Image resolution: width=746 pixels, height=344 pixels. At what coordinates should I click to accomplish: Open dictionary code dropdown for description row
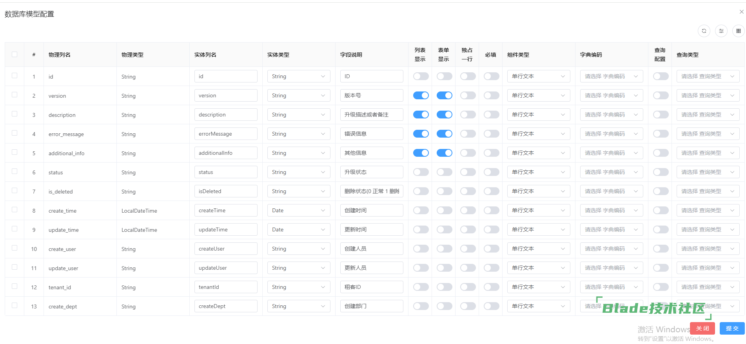tap(612, 115)
